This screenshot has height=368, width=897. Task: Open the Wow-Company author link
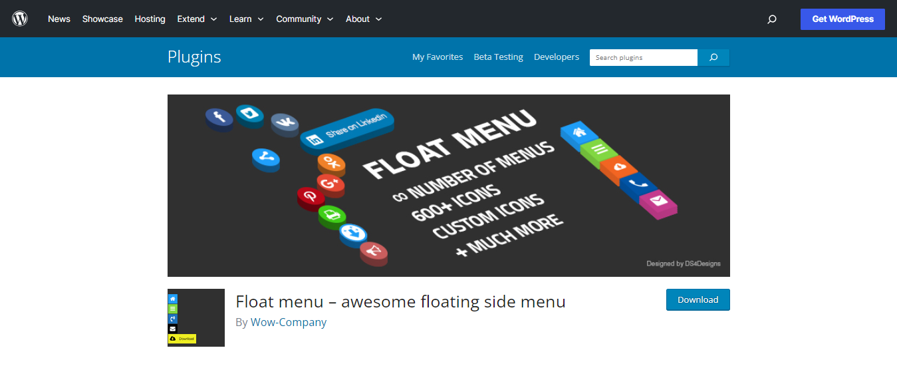tap(289, 322)
